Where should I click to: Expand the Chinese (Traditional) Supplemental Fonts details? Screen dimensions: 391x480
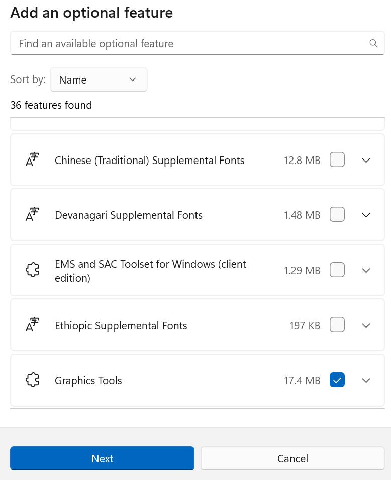pos(366,160)
